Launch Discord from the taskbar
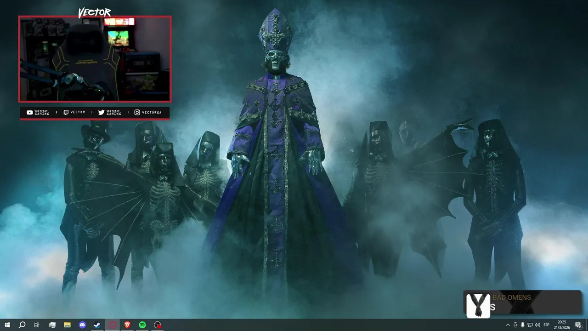The image size is (588, 331). point(82,325)
